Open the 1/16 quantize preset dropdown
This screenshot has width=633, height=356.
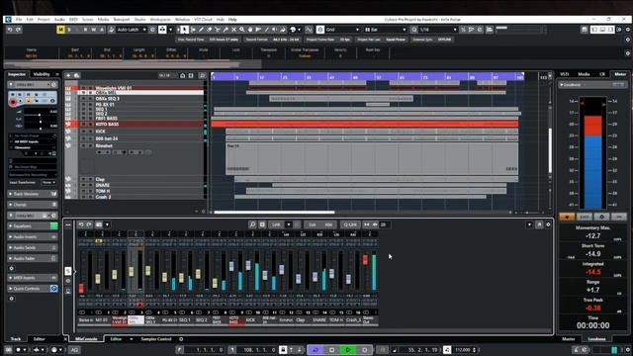tap(437, 30)
